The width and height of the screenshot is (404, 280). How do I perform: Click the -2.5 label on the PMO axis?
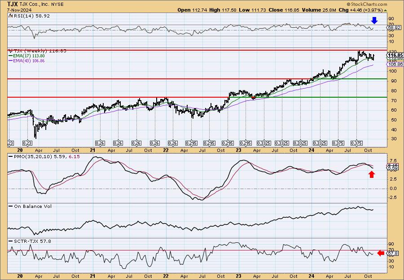[393, 198]
